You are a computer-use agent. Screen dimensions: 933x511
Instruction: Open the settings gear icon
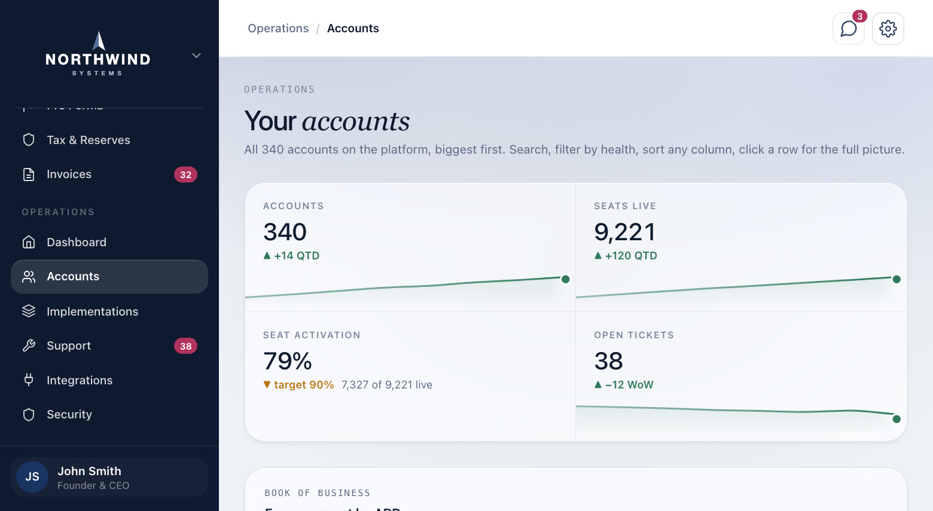(x=888, y=29)
